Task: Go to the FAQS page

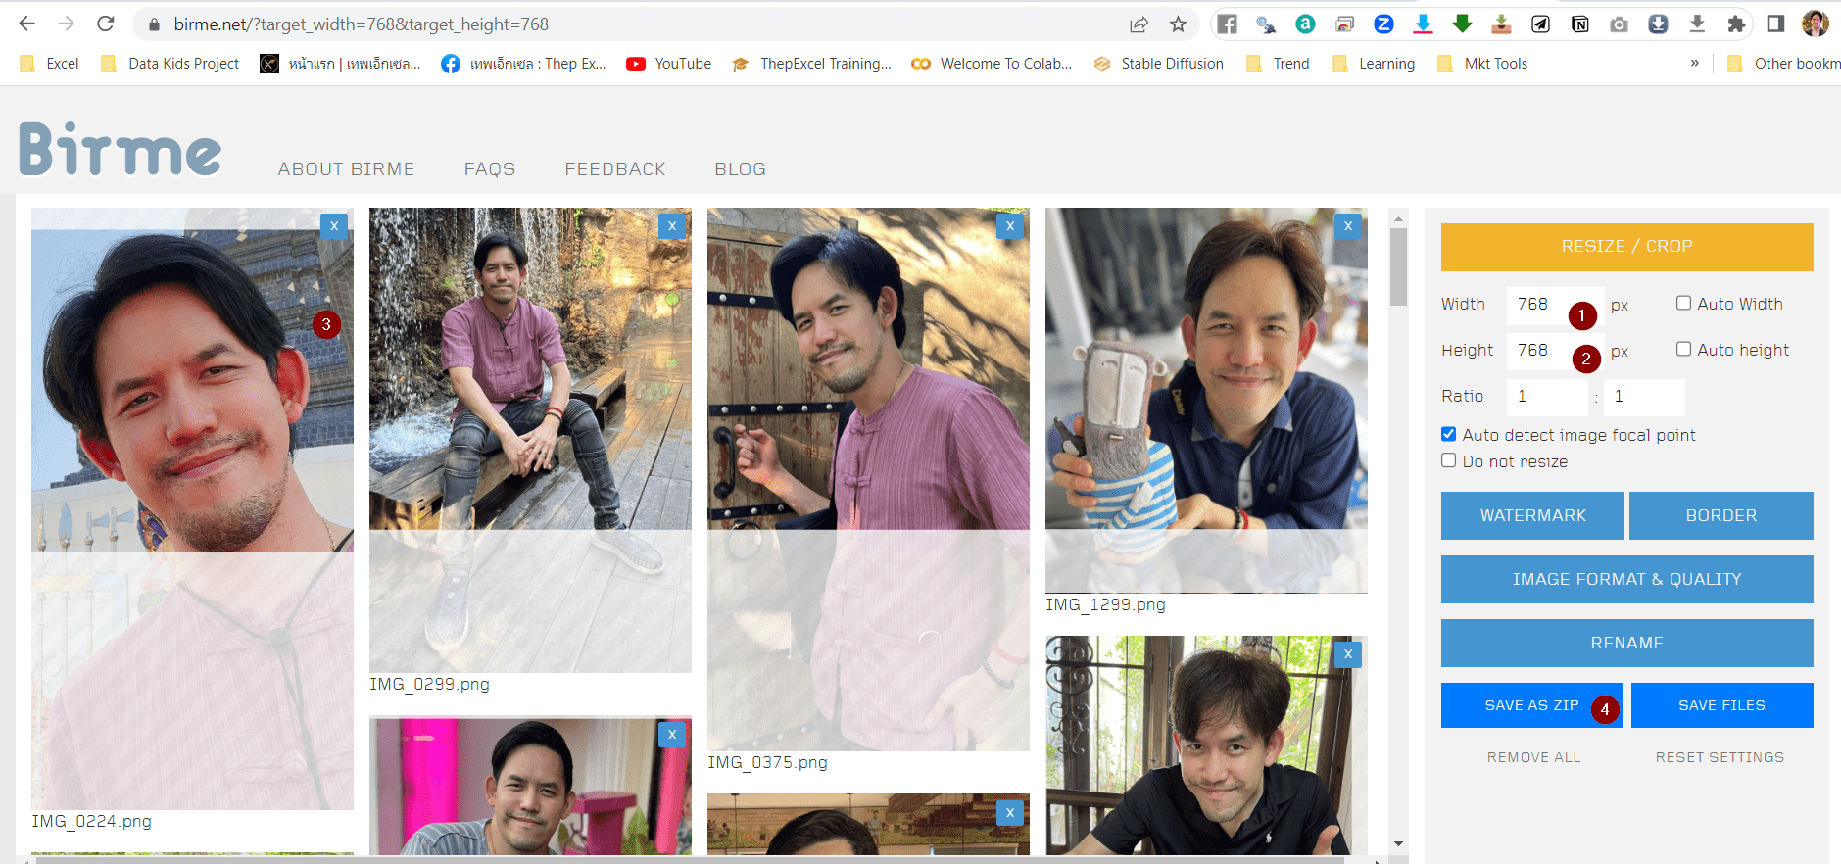Action: (x=490, y=169)
